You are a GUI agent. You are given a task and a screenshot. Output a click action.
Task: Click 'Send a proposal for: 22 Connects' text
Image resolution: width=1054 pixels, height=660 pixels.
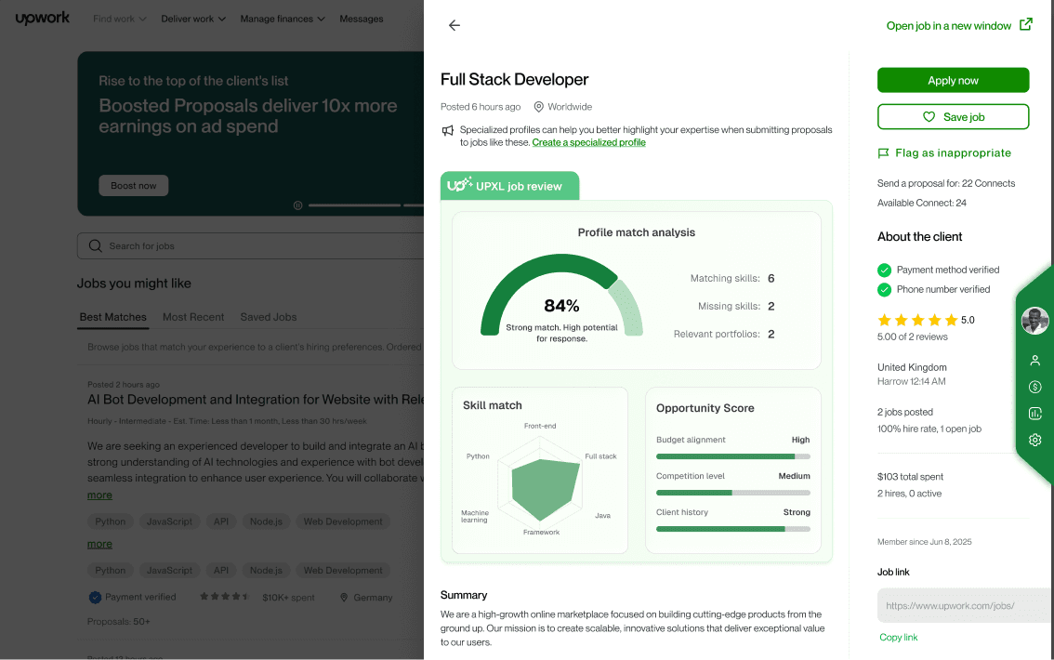click(946, 183)
